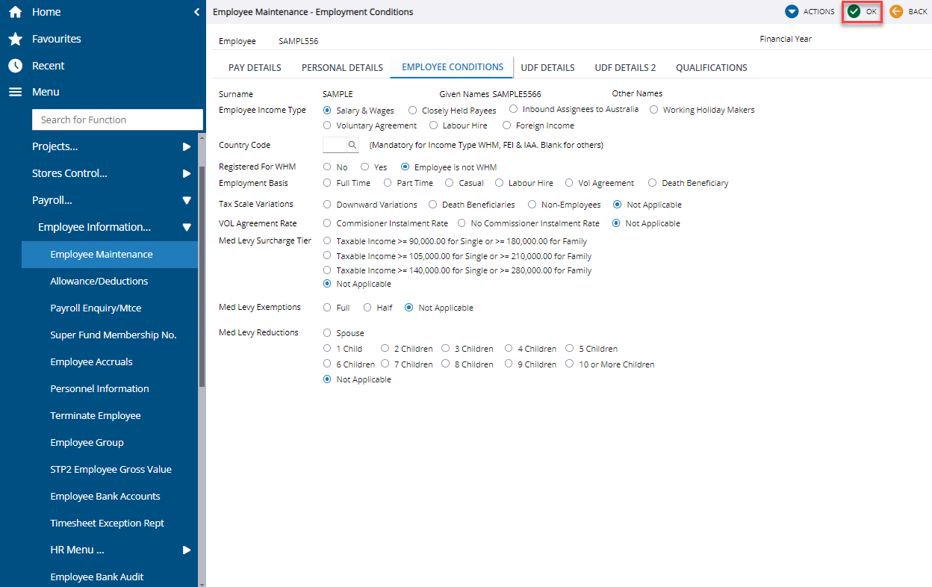Select Casual employment basis
This screenshot has height=587, width=932.
[x=450, y=183]
